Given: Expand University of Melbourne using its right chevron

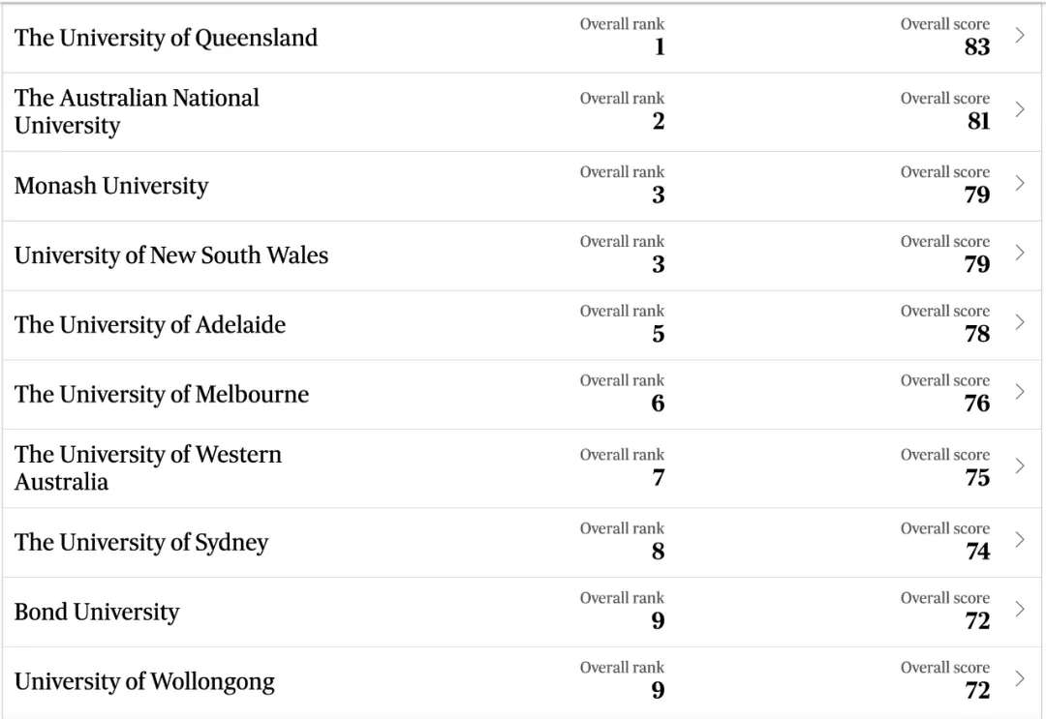Looking at the screenshot, I should (1020, 392).
